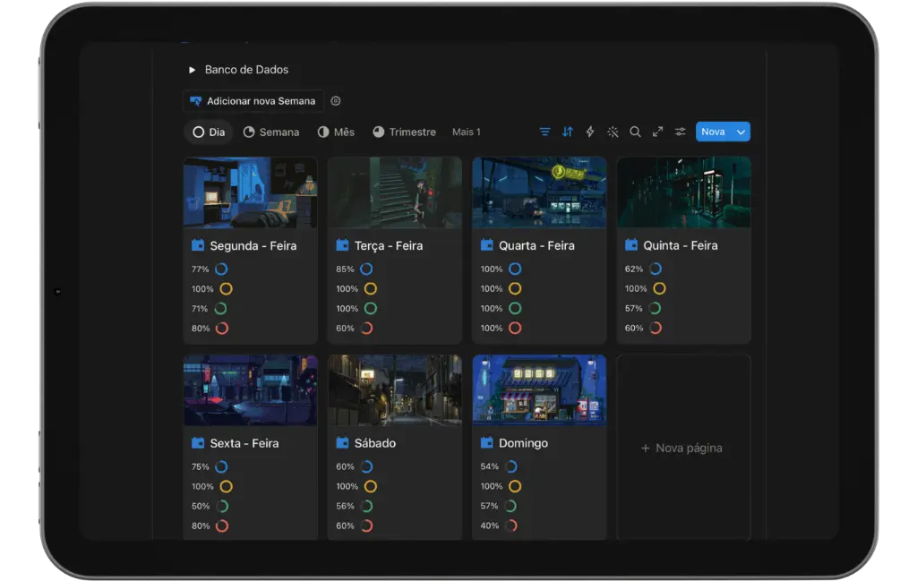Open the Domingo shop cover image
The width and height of the screenshot is (917, 581).
tap(539, 389)
